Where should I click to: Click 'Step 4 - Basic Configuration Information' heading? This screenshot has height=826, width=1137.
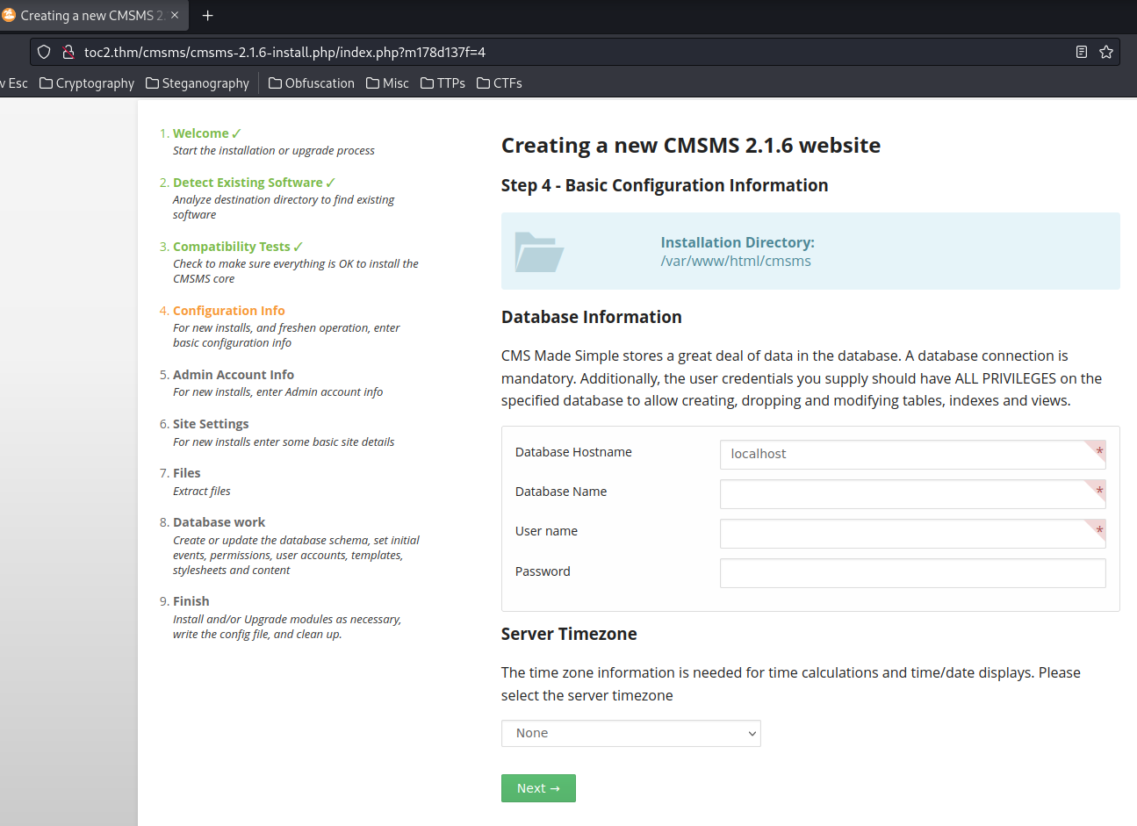tap(665, 185)
